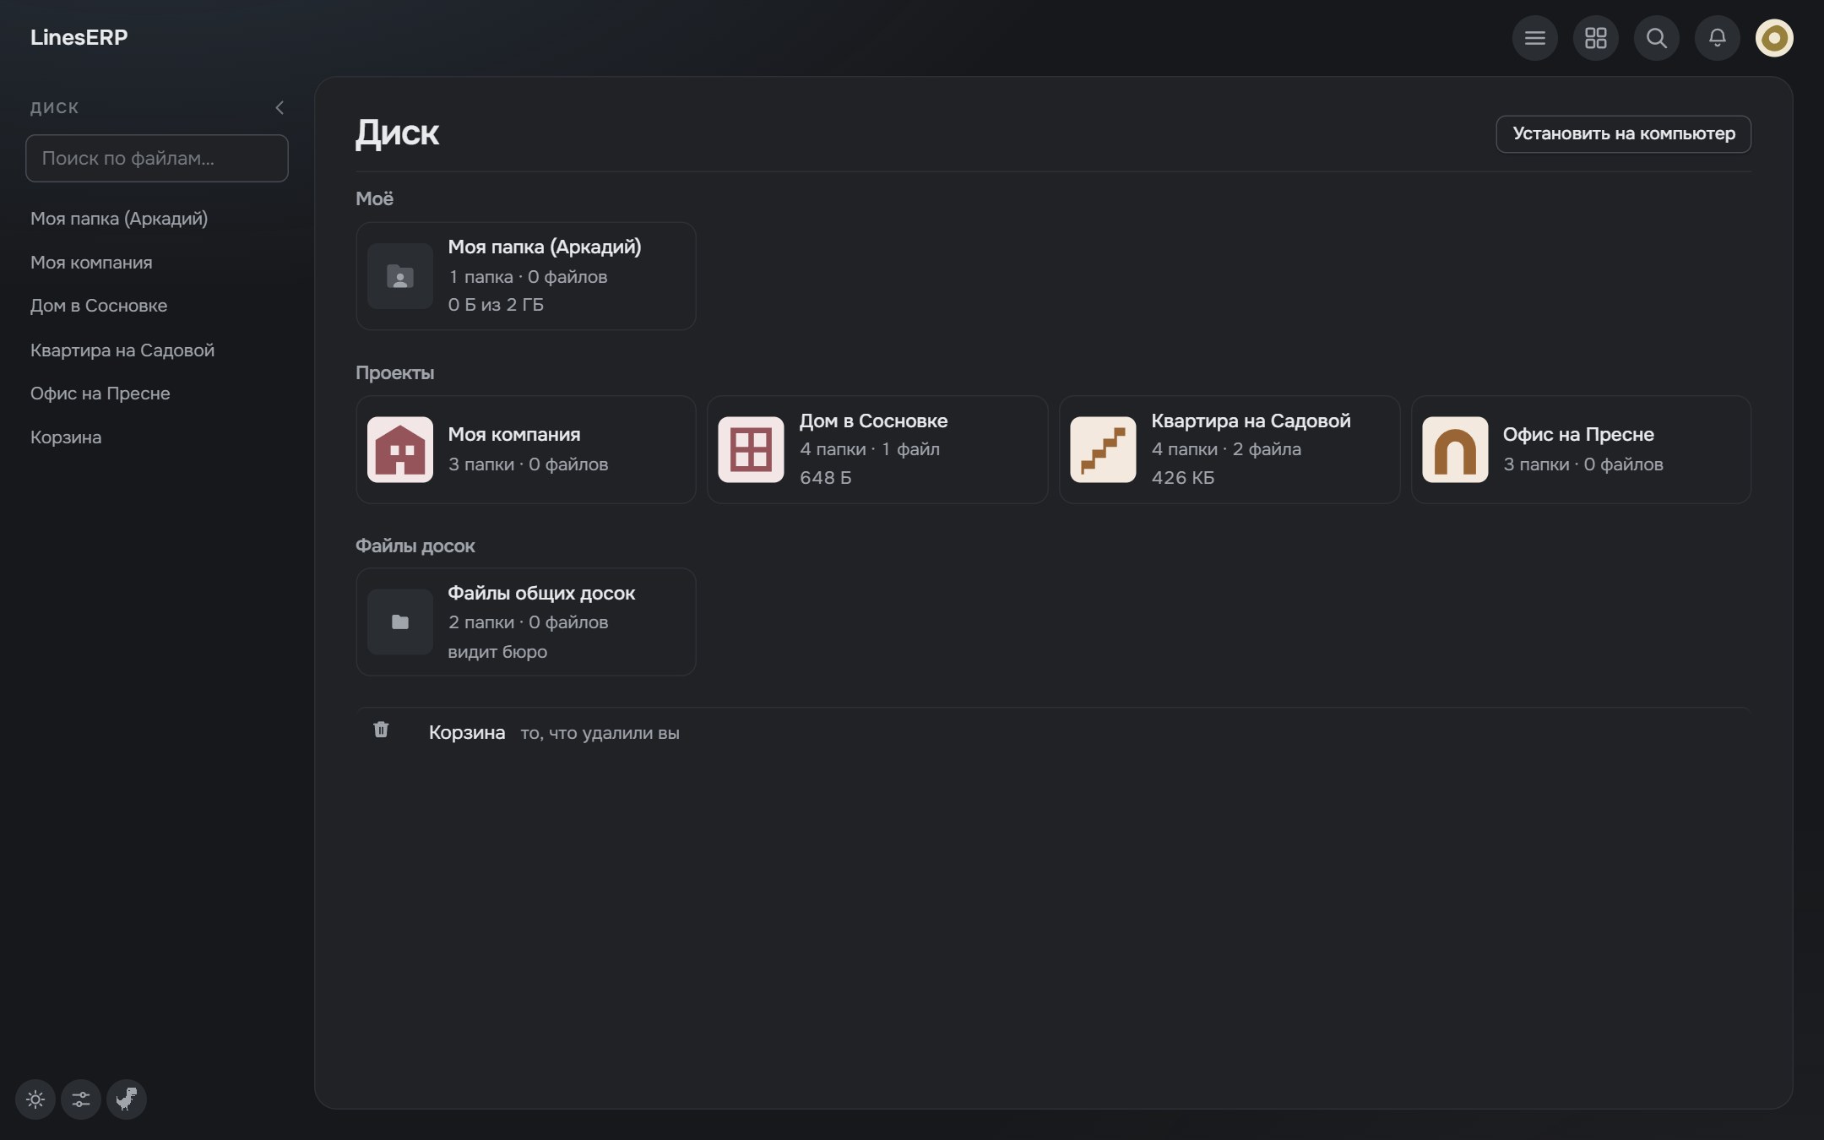Select Моя компания in sidebar
The image size is (1824, 1140).
pyautogui.click(x=91, y=263)
